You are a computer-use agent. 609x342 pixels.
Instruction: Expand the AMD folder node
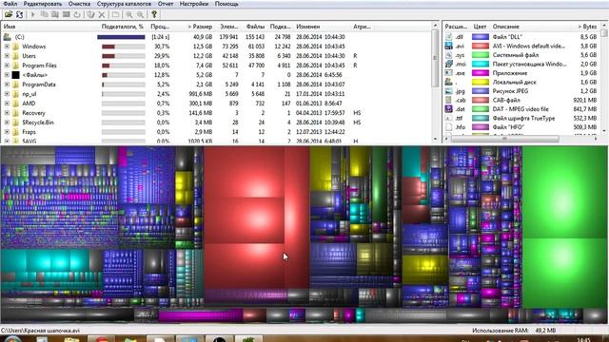(7, 104)
